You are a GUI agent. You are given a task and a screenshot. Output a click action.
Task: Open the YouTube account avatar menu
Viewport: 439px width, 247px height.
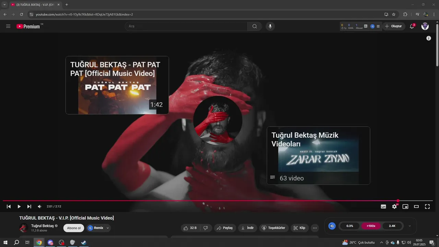click(425, 26)
